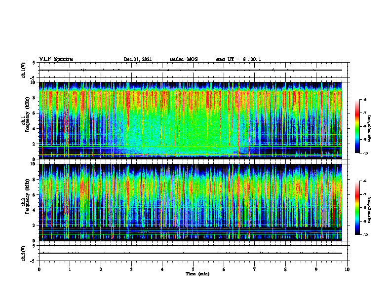Click inside the ch.2 spectrogram panel
The height and width of the screenshot is (302, 391).
pos(190,202)
